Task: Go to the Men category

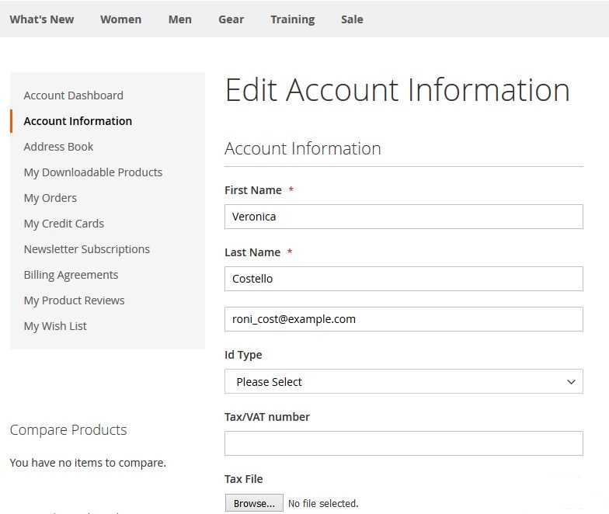Action: click(x=179, y=19)
